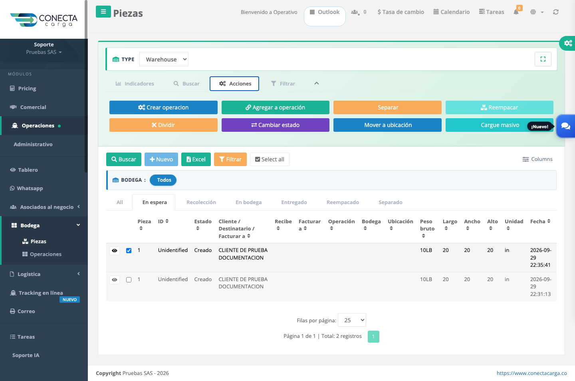Viewport: 575px width, 381px height.
Task: Select the Entregado status tab
Action: 294,202
